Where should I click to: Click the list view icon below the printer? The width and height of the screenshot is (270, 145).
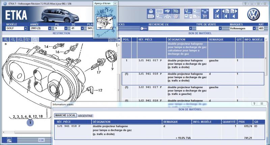(151, 16)
